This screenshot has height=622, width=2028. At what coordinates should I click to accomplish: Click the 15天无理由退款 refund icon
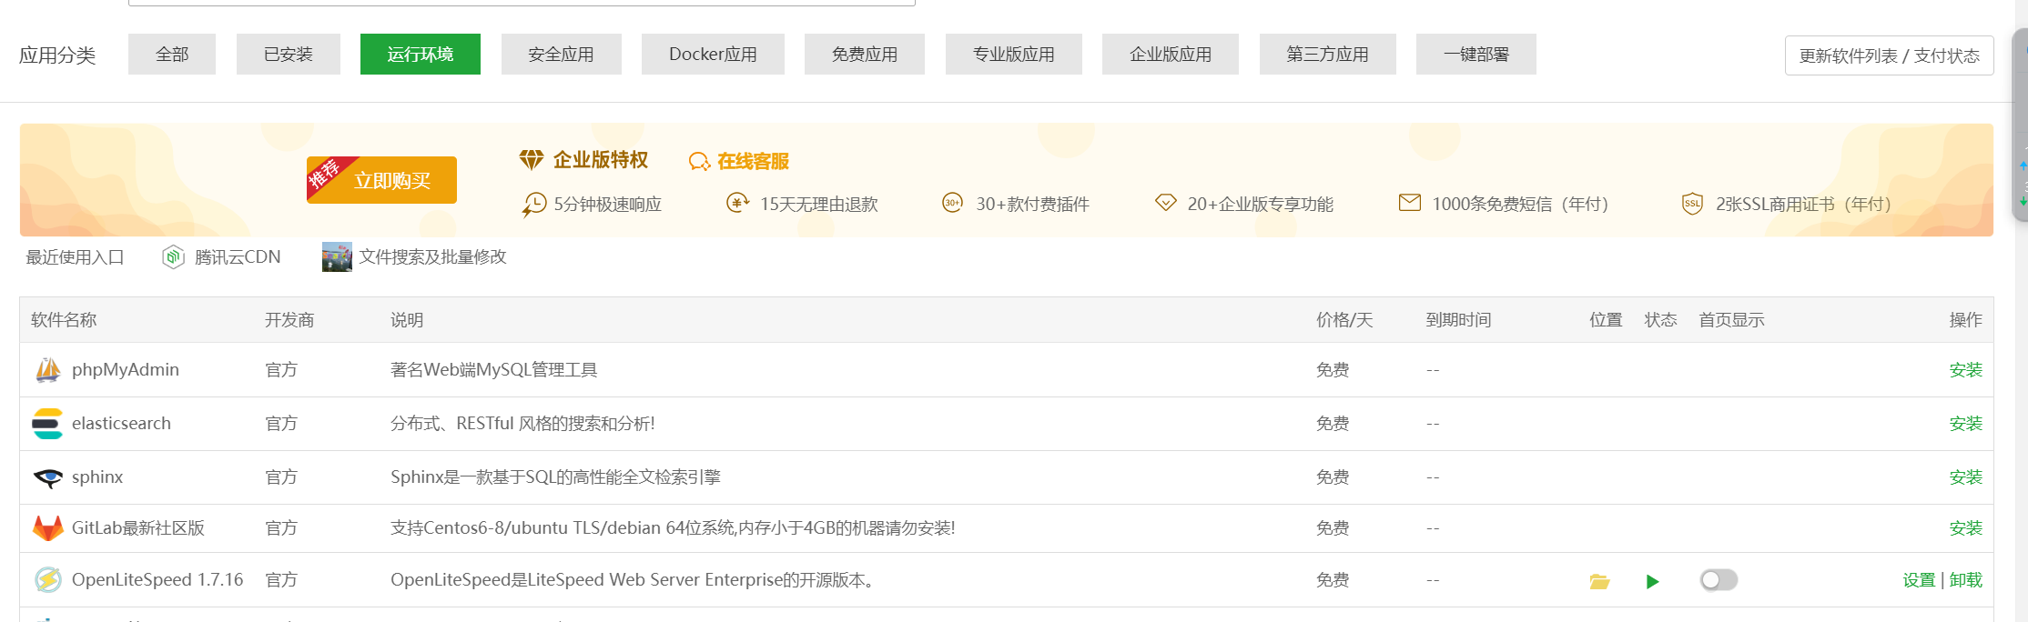click(x=737, y=203)
